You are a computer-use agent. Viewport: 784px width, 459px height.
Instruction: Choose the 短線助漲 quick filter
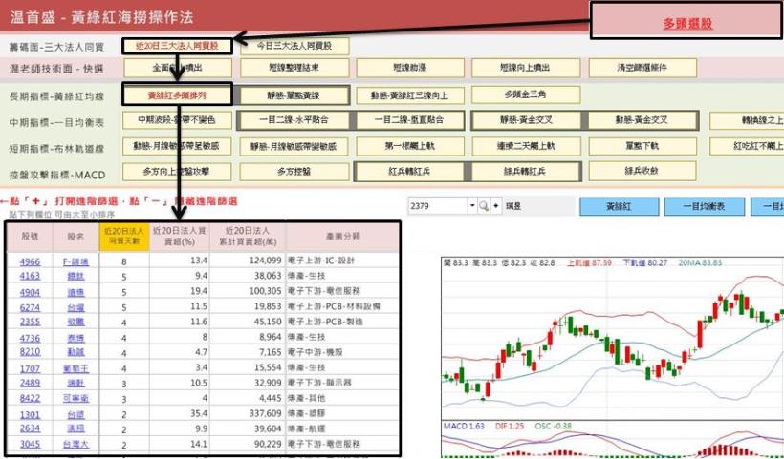click(x=410, y=68)
